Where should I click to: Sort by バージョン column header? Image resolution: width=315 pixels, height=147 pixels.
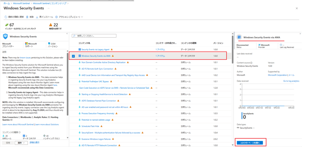[x=218, y=43]
